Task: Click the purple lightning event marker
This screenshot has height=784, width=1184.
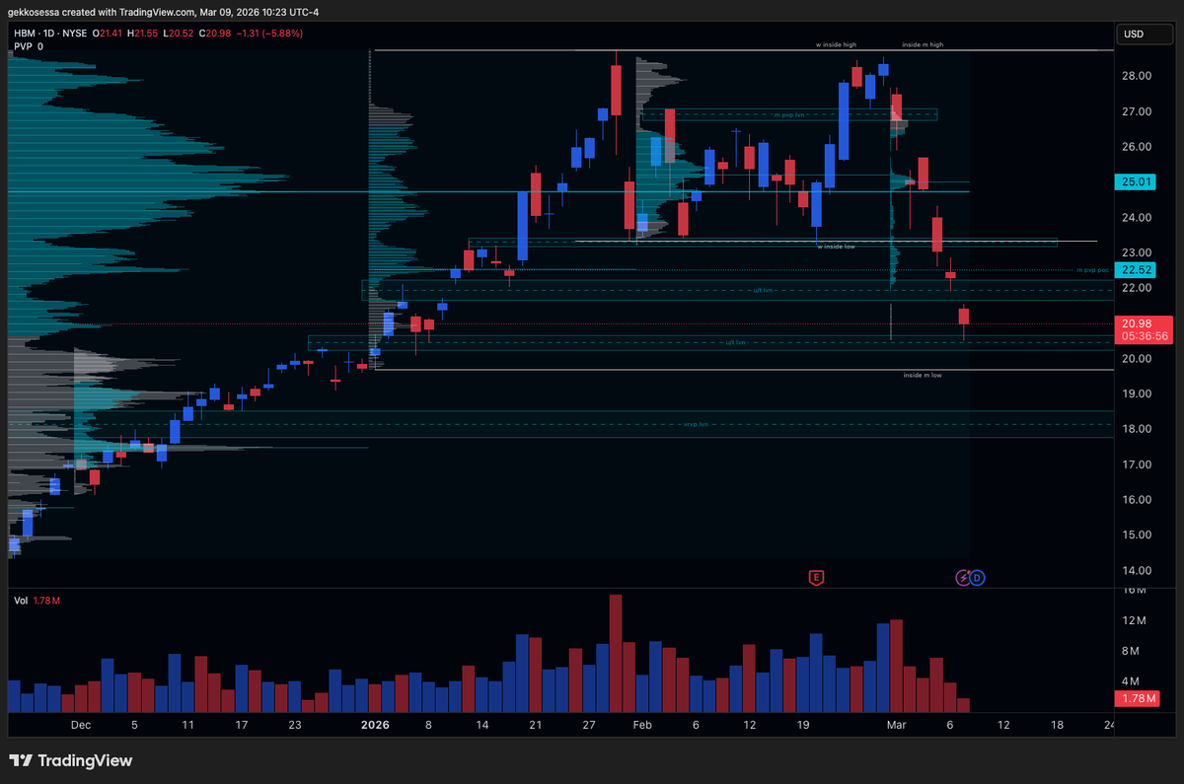Action: click(x=964, y=577)
